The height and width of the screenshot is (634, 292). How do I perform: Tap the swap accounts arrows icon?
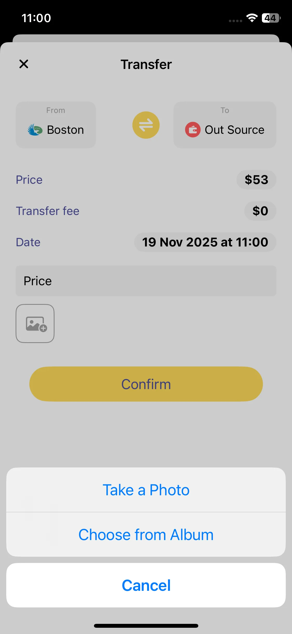click(x=146, y=125)
